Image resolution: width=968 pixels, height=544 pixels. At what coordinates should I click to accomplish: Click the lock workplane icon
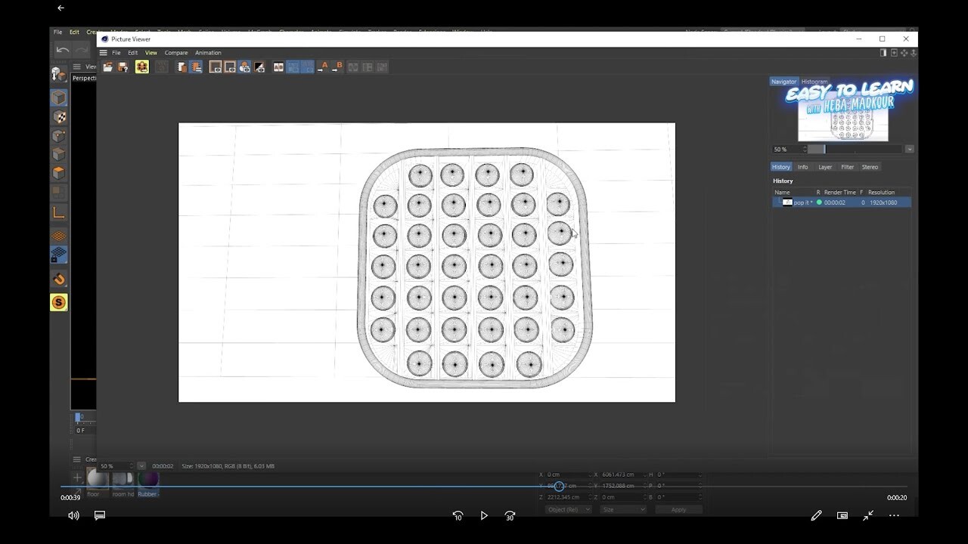coord(59,255)
